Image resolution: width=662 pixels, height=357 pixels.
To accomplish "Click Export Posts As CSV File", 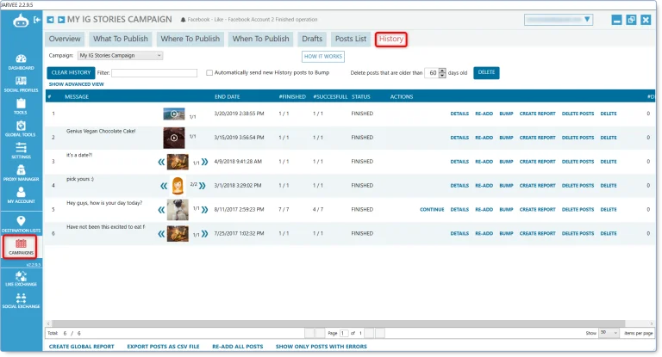I will (x=163, y=346).
